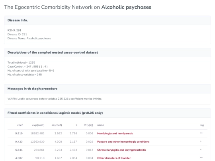Screen dimensions: 215x161
Task: Select the standard error 4.308
Action: [x=58, y=142]
